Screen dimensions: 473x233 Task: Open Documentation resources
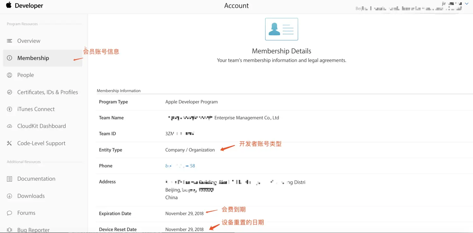pyautogui.click(x=36, y=179)
